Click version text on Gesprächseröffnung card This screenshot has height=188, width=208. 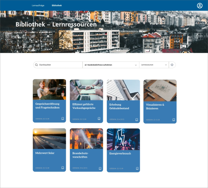pos(42,119)
